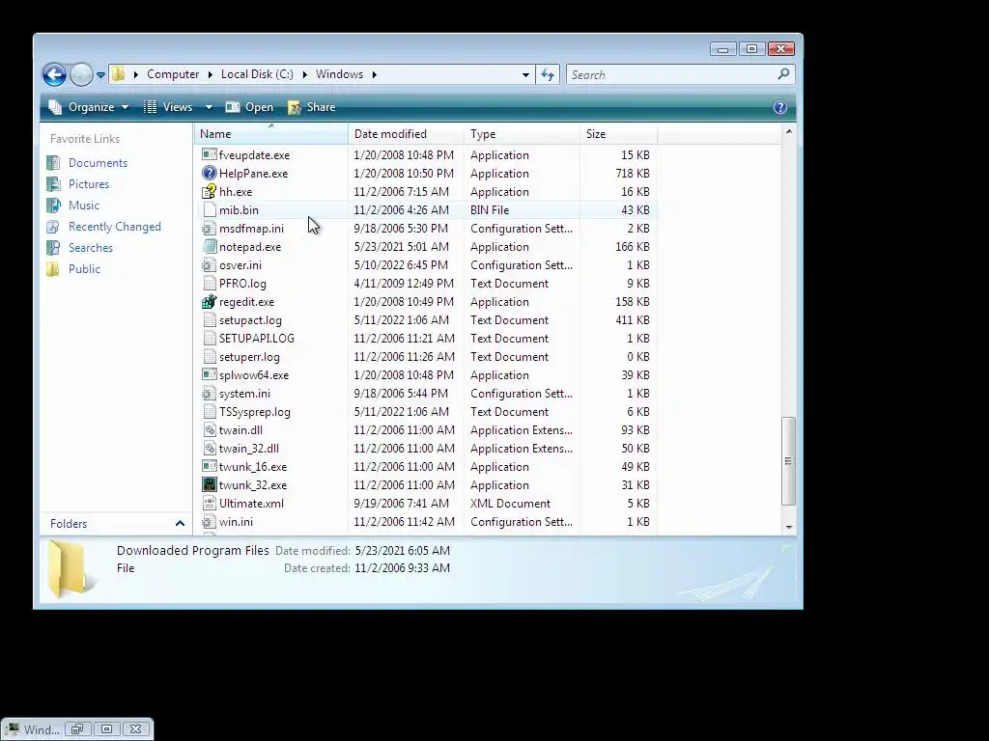Viewport: 989px width, 741px height.
Task: Click the vertical scrollbar thumb
Action: click(788, 460)
